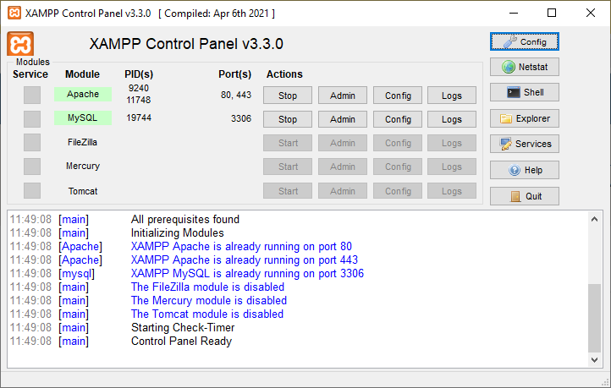Click the Mercury module name

point(83,167)
